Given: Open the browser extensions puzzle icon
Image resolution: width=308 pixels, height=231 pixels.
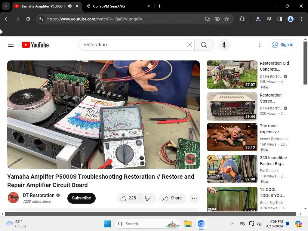Looking at the screenshot, I should (242, 19).
